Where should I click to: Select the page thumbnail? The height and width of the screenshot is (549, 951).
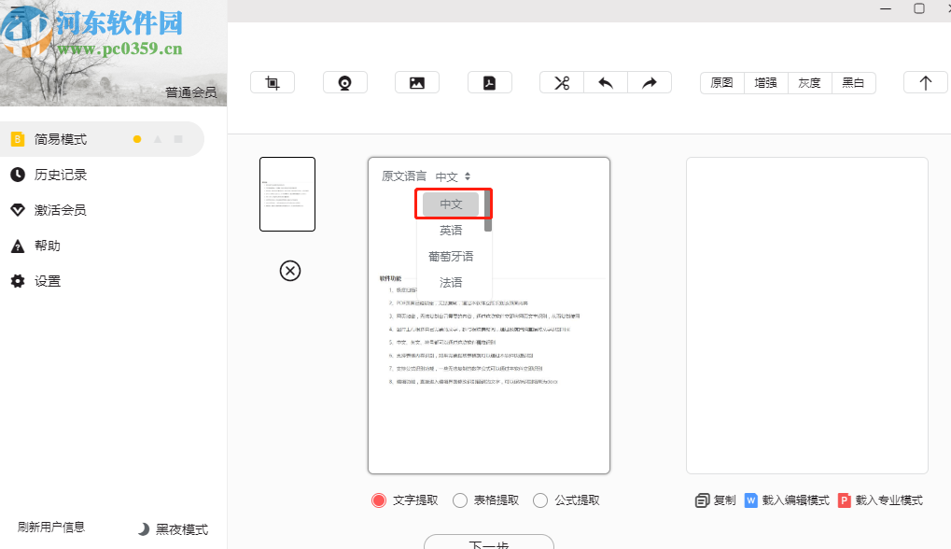point(287,194)
